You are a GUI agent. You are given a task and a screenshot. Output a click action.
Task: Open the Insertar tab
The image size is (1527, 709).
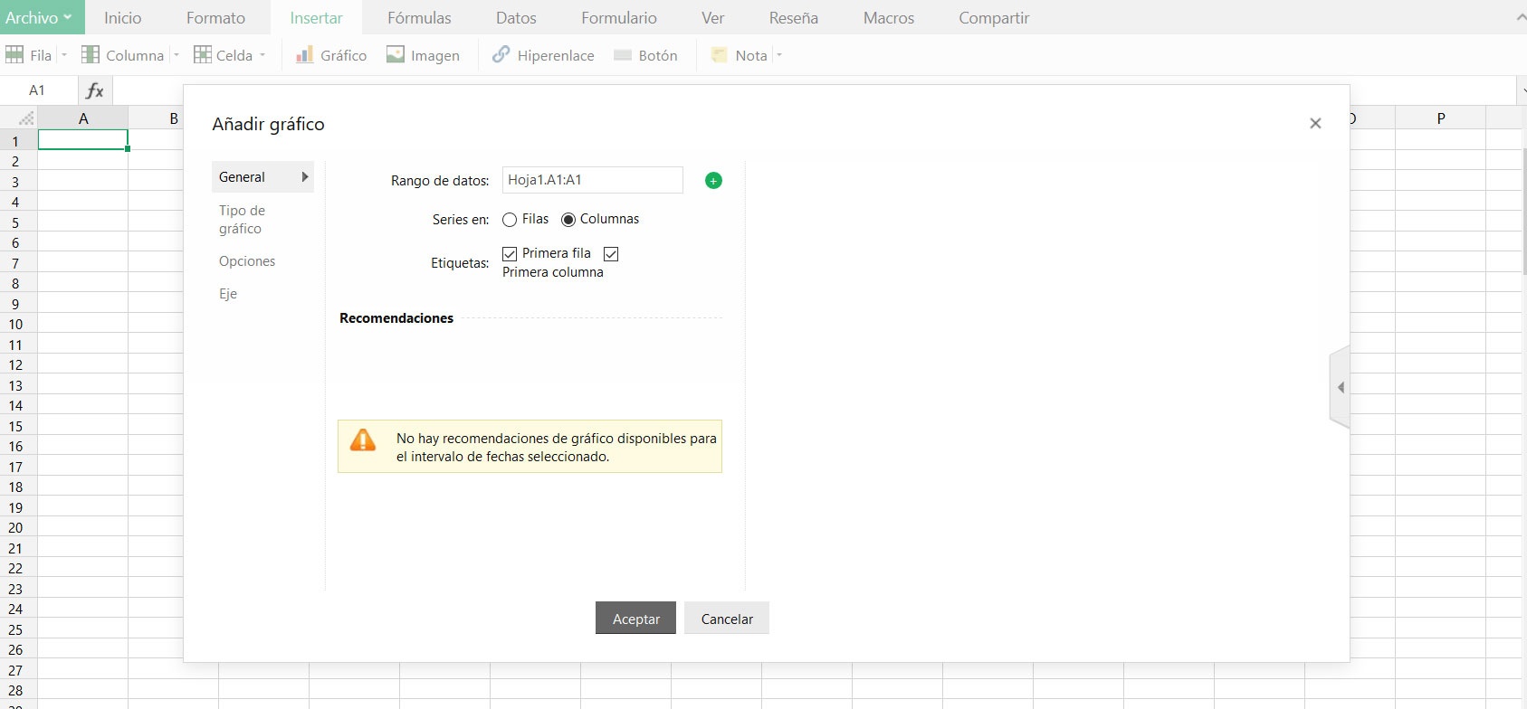(316, 17)
